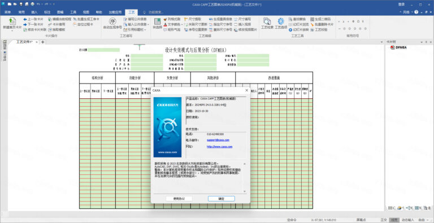This screenshot has width=434, height=223.
Task: Click 定位过程卡 in the ribbon
Action: [x=83, y=24]
